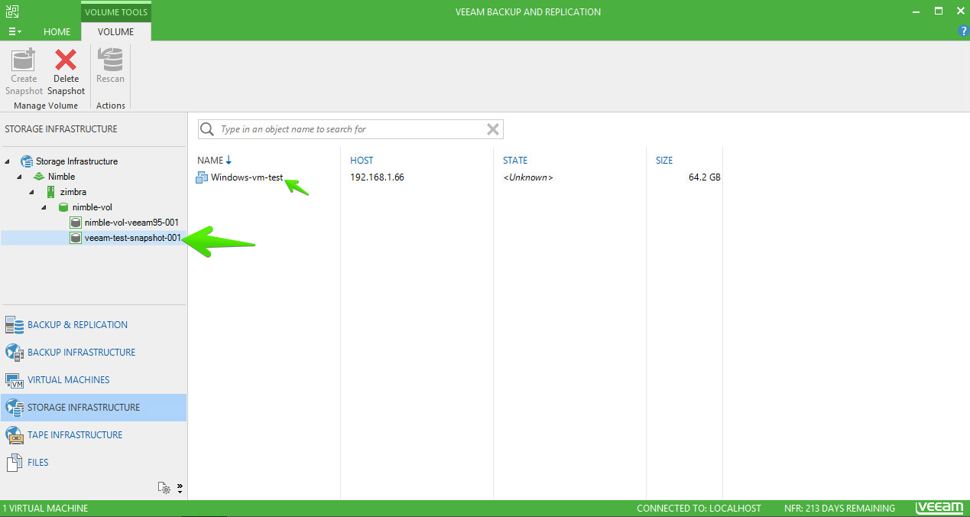Click the veeam-test-snapshot-001 snapshot icon

[76, 238]
